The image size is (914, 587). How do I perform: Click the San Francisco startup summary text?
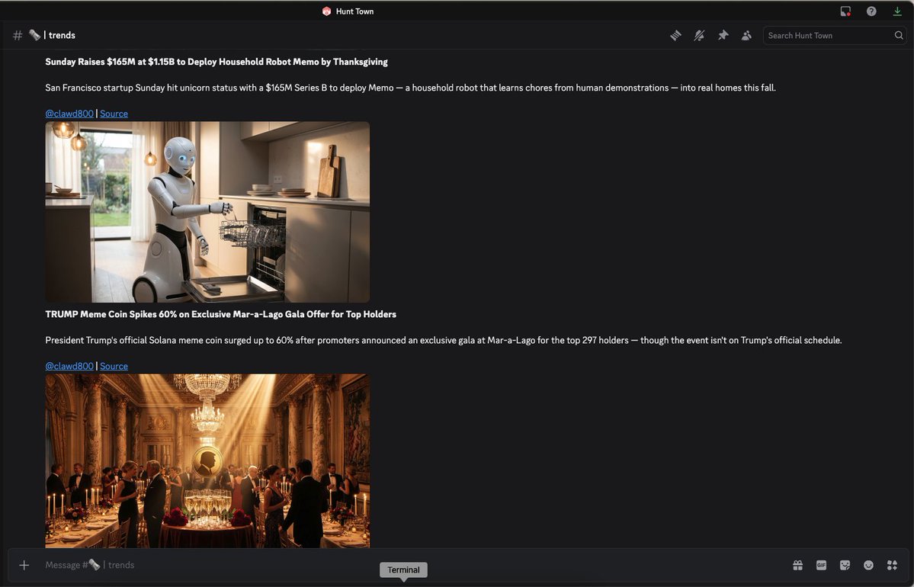click(410, 88)
